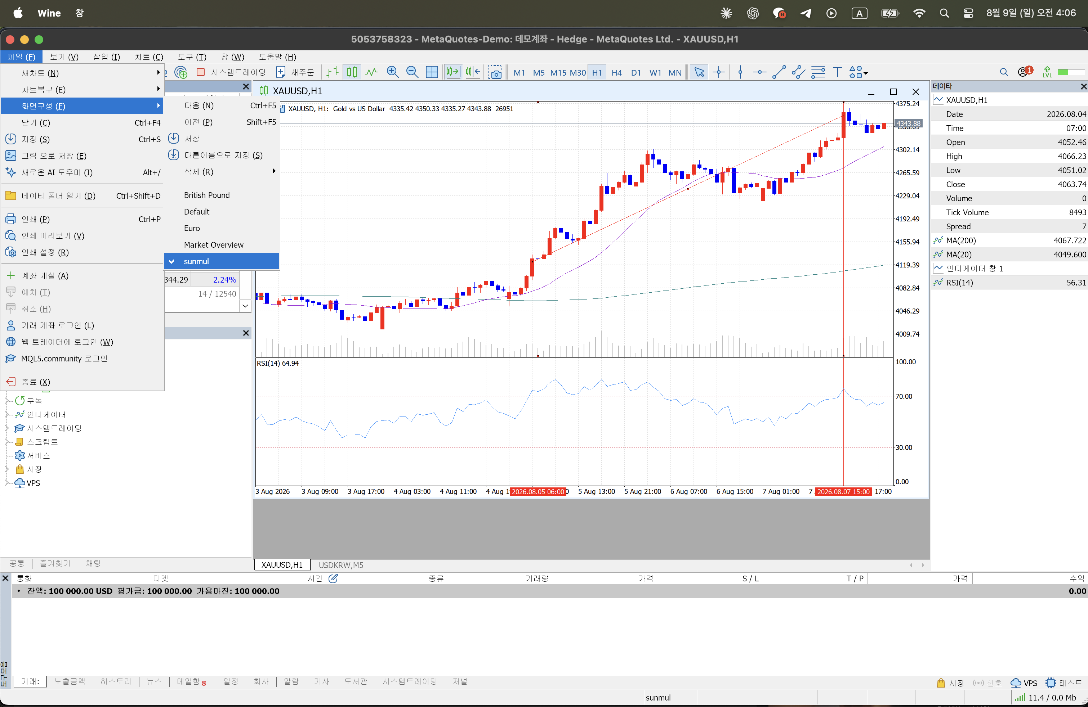
Task: Select the text label tool
Action: coord(837,72)
